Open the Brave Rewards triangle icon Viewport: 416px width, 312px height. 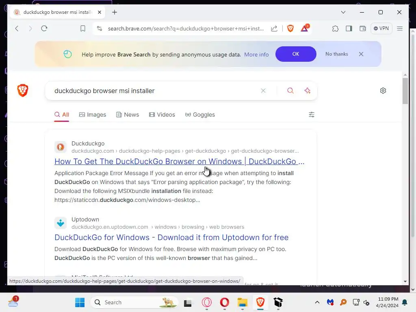pyautogui.click(x=305, y=28)
